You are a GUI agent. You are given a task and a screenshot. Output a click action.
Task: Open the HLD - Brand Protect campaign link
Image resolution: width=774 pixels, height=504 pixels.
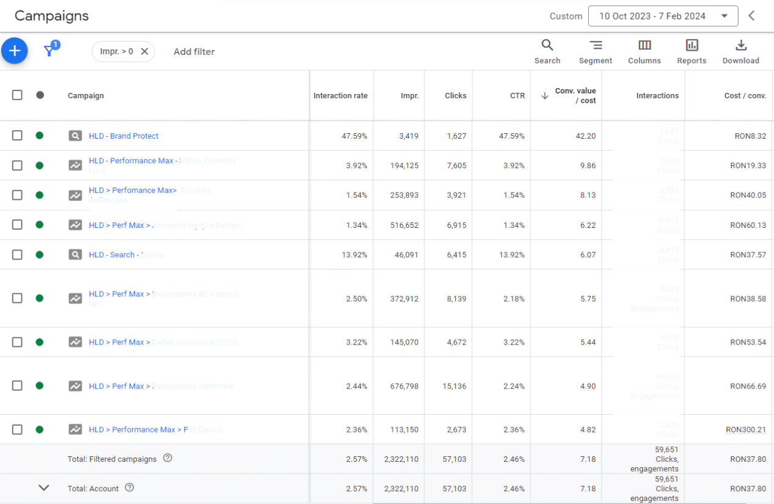point(123,136)
